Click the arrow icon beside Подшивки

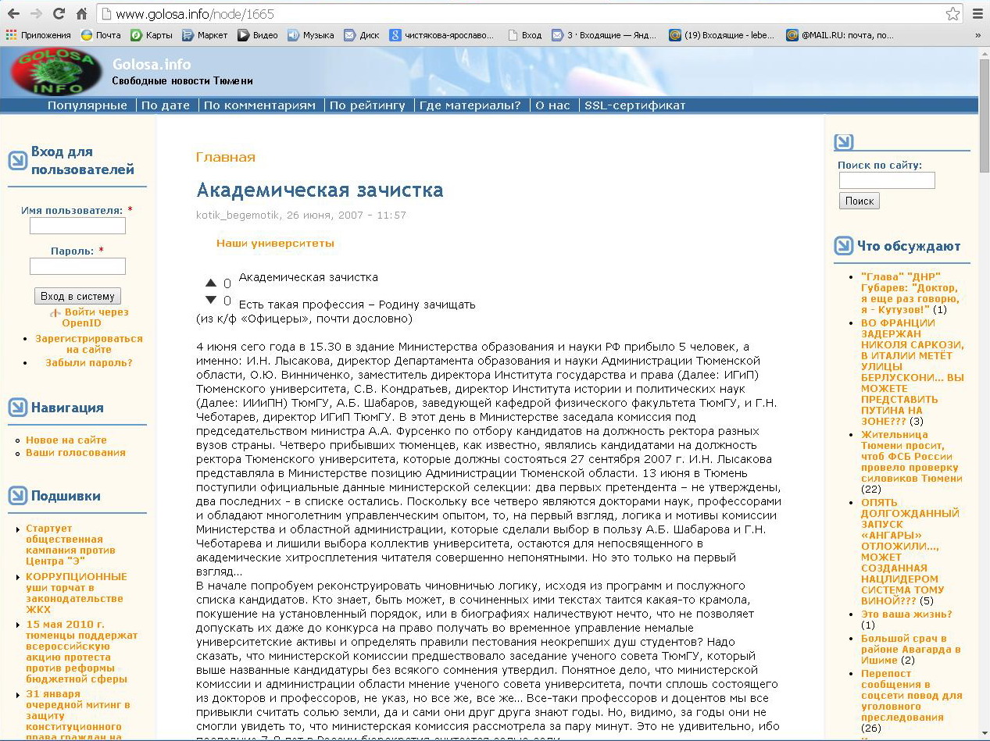(x=17, y=495)
